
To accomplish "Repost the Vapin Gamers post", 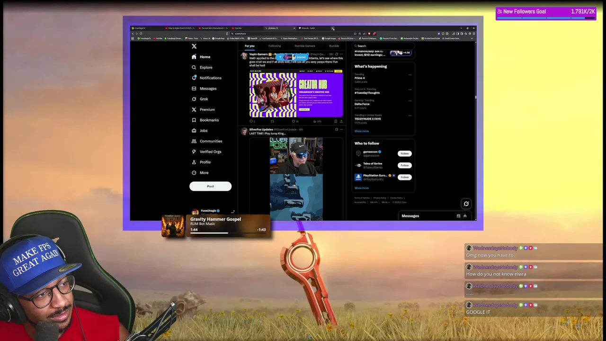I will click(272, 121).
